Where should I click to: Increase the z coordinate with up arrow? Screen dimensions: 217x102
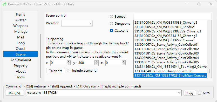pyautogui.click(x=124, y=62)
